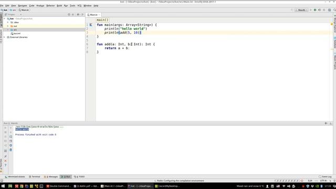Expand the .idea folder
Screen dimensions: 336x189
coord(8,22)
